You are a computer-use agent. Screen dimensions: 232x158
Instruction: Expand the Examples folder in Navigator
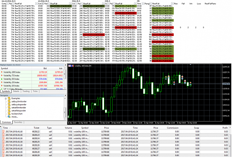[x=6, y=99]
